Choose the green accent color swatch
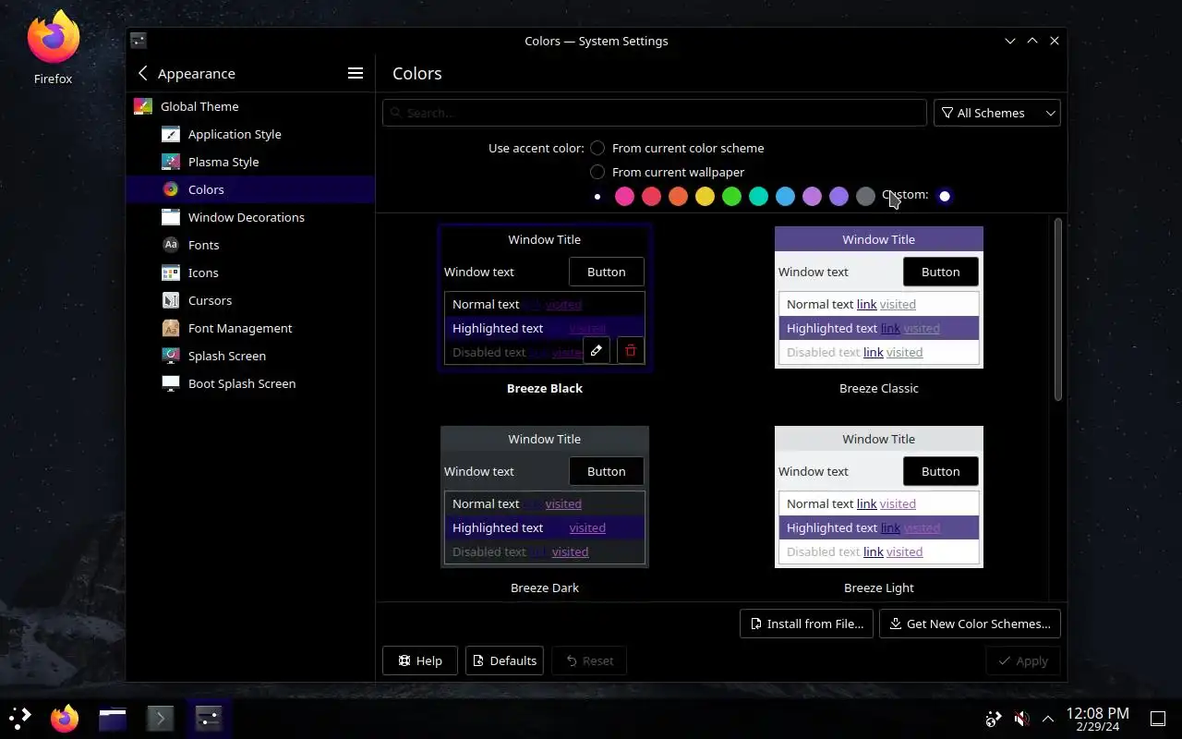The width and height of the screenshot is (1182, 739). pyautogui.click(x=731, y=196)
